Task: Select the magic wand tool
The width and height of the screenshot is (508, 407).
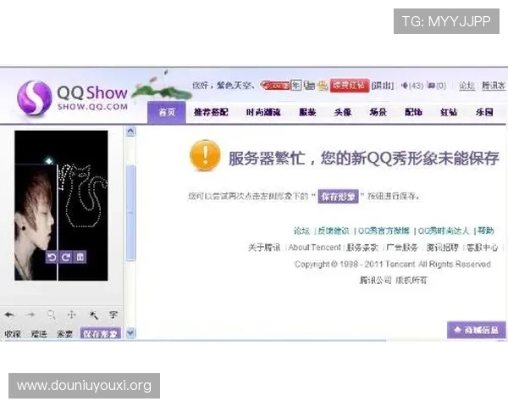Action: tap(93, 315)
